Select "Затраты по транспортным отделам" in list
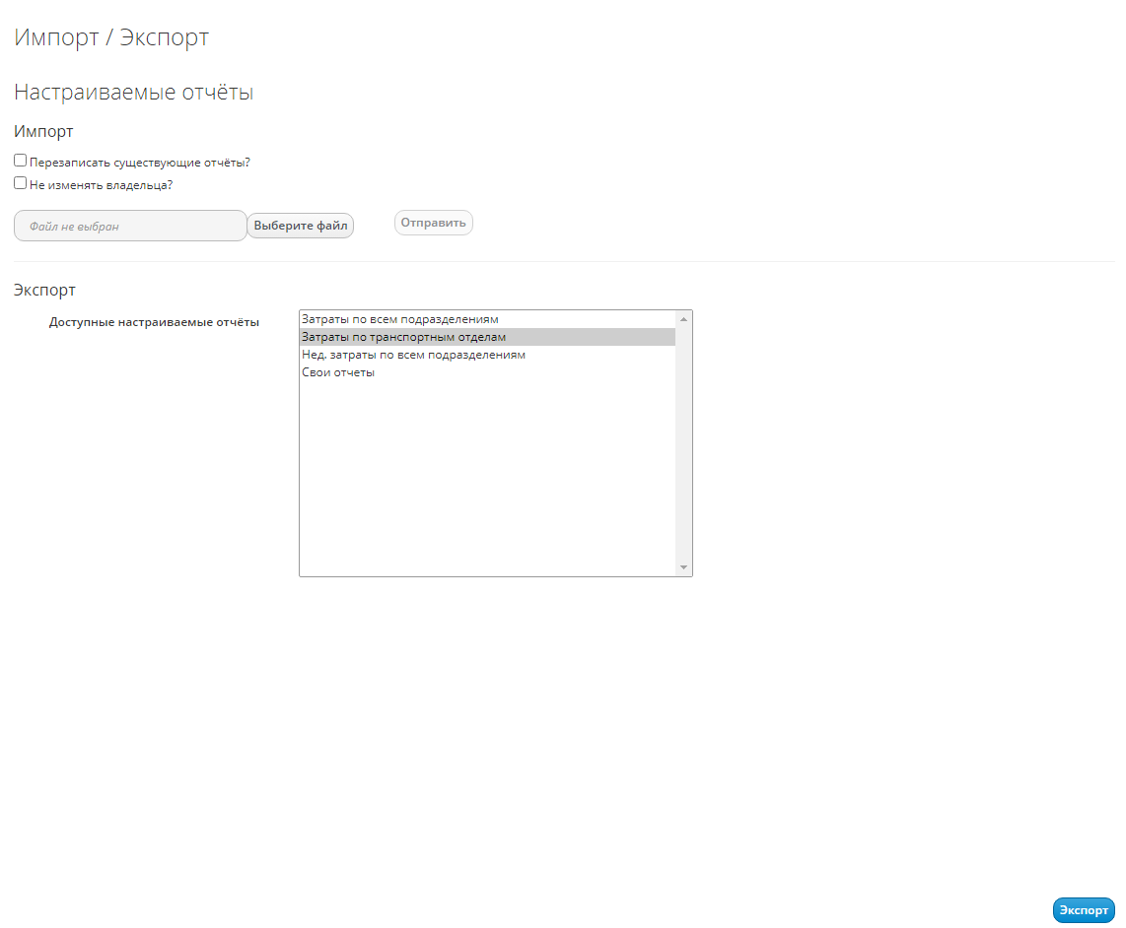1126x928 pixels. tap(403, 337)
